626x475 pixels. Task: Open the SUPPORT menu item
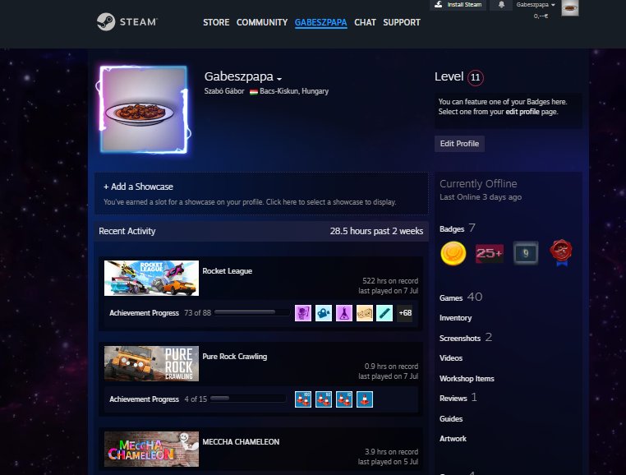tap(402, 22)
